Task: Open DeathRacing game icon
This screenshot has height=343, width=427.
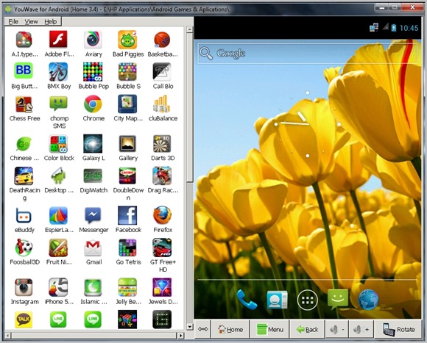Action: tap(24, 176)
